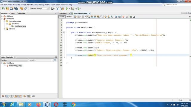
Task: Switch to the Services tab
Action: pos(21,13)
